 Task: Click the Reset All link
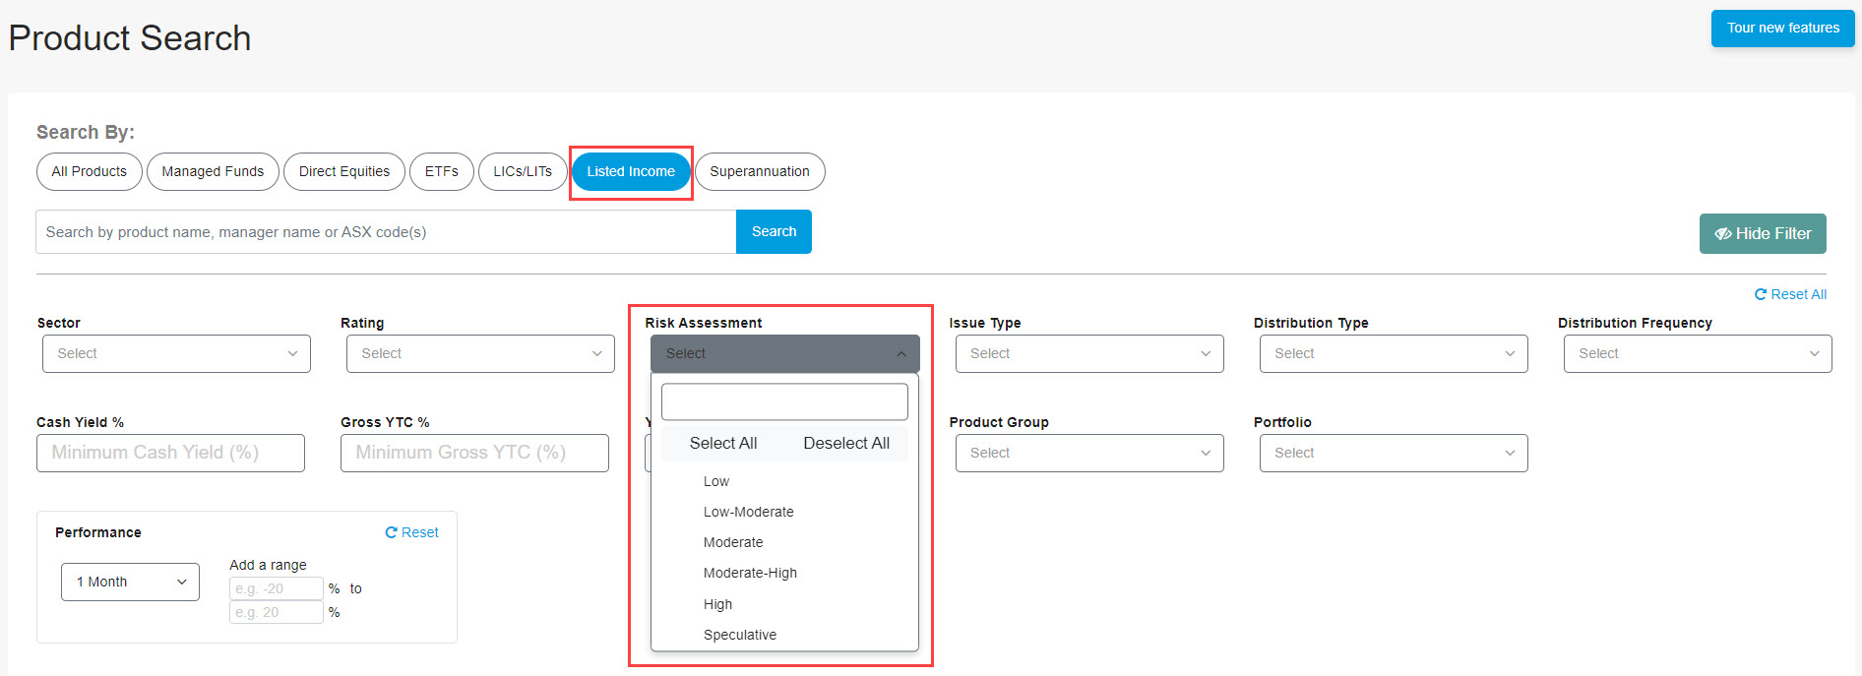coord(1790,294)
